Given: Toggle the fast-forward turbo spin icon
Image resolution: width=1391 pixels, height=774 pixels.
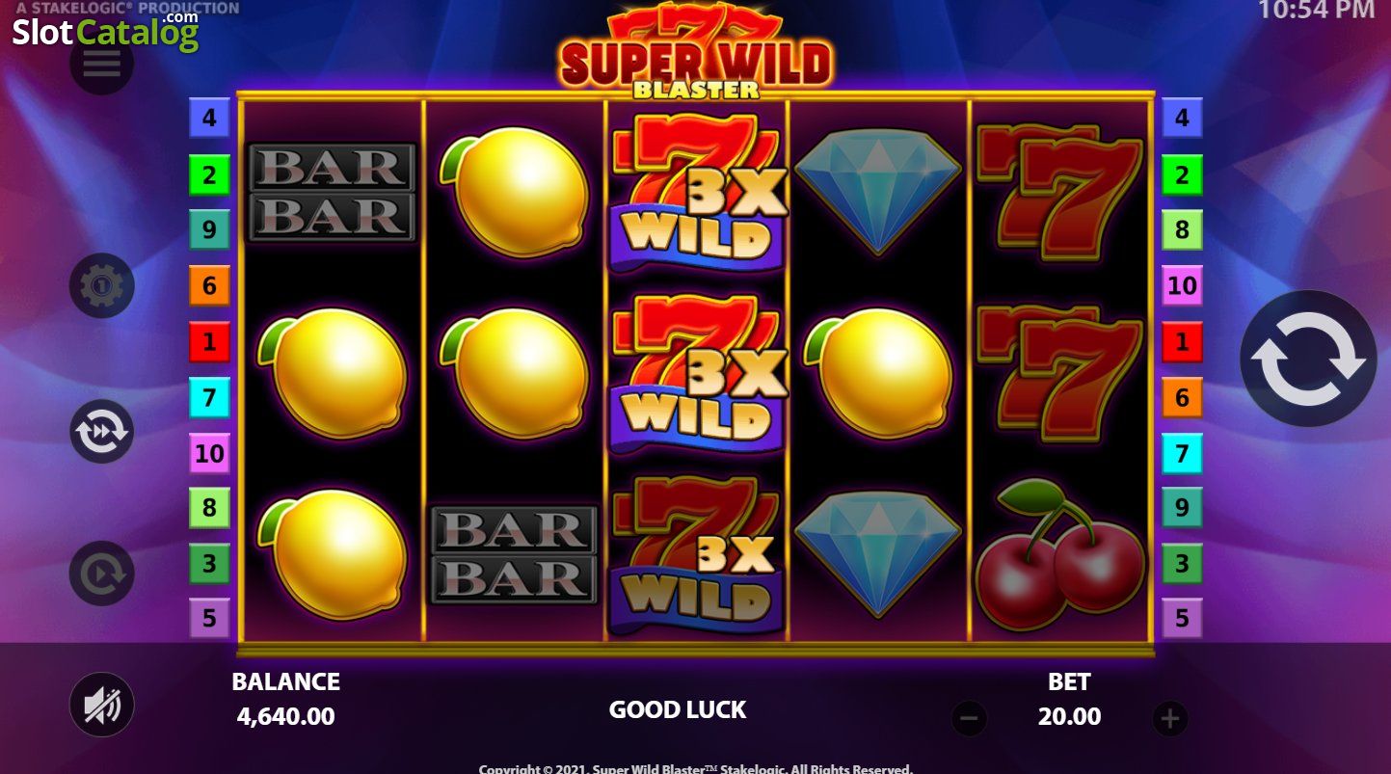Looking at the screenshot, I should click(x=101, y=432).
